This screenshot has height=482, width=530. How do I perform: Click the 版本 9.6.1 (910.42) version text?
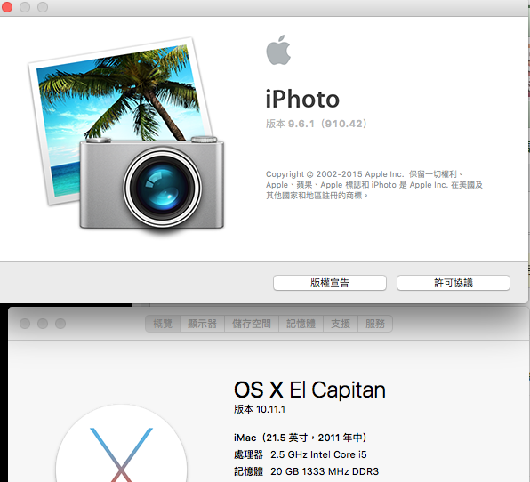coord(316,124)
